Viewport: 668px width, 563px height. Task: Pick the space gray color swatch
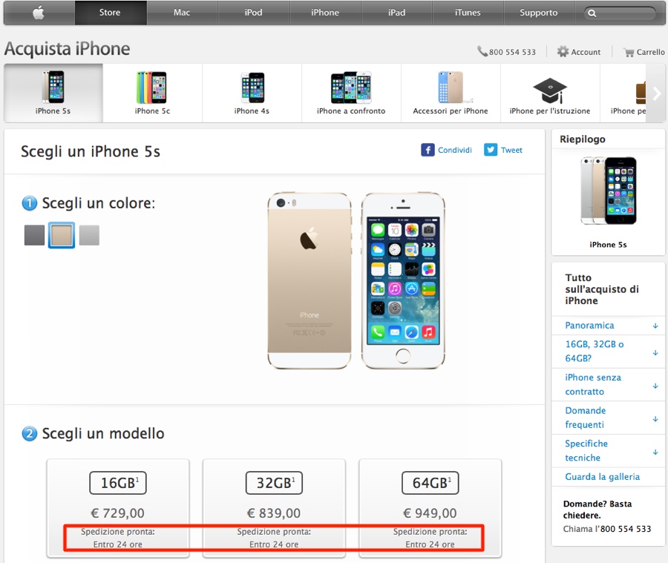pyautogui.click(x=34, y=235)
